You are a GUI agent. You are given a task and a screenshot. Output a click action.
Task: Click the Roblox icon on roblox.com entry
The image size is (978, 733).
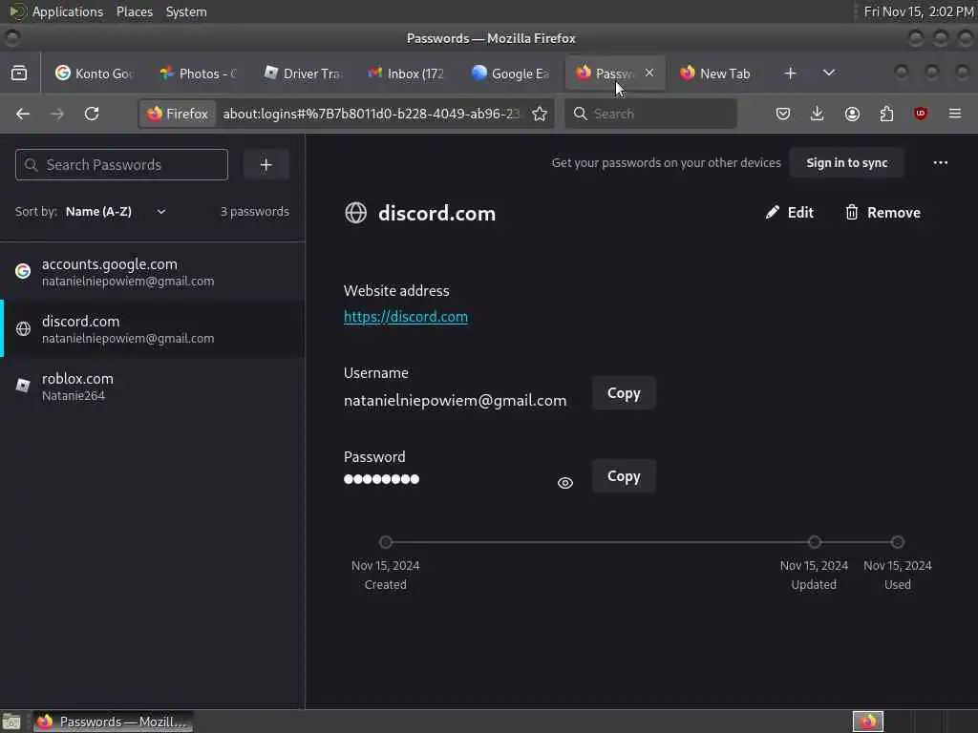(23, 386)
